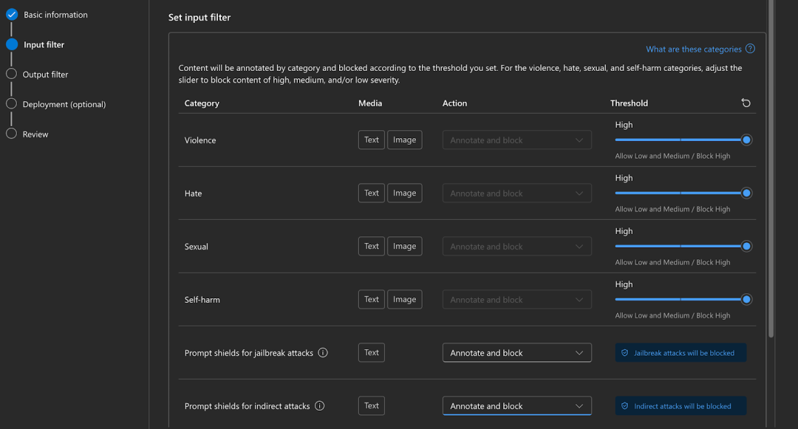
Task: Toggle Image media for Hate
Action: [404, 193]
